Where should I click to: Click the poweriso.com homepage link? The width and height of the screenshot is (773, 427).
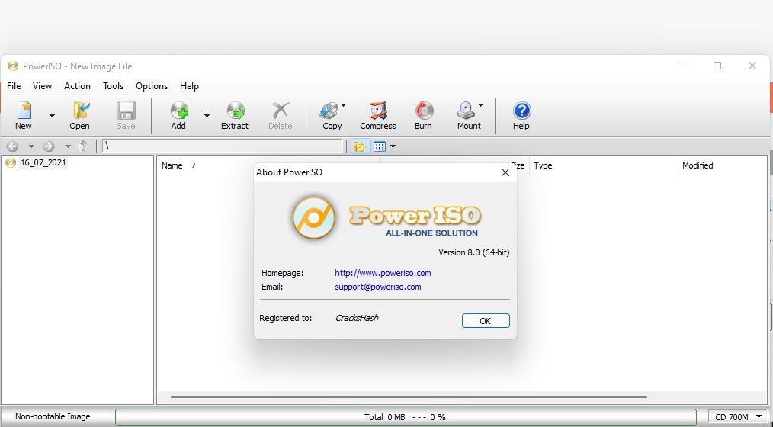point(383,273)
